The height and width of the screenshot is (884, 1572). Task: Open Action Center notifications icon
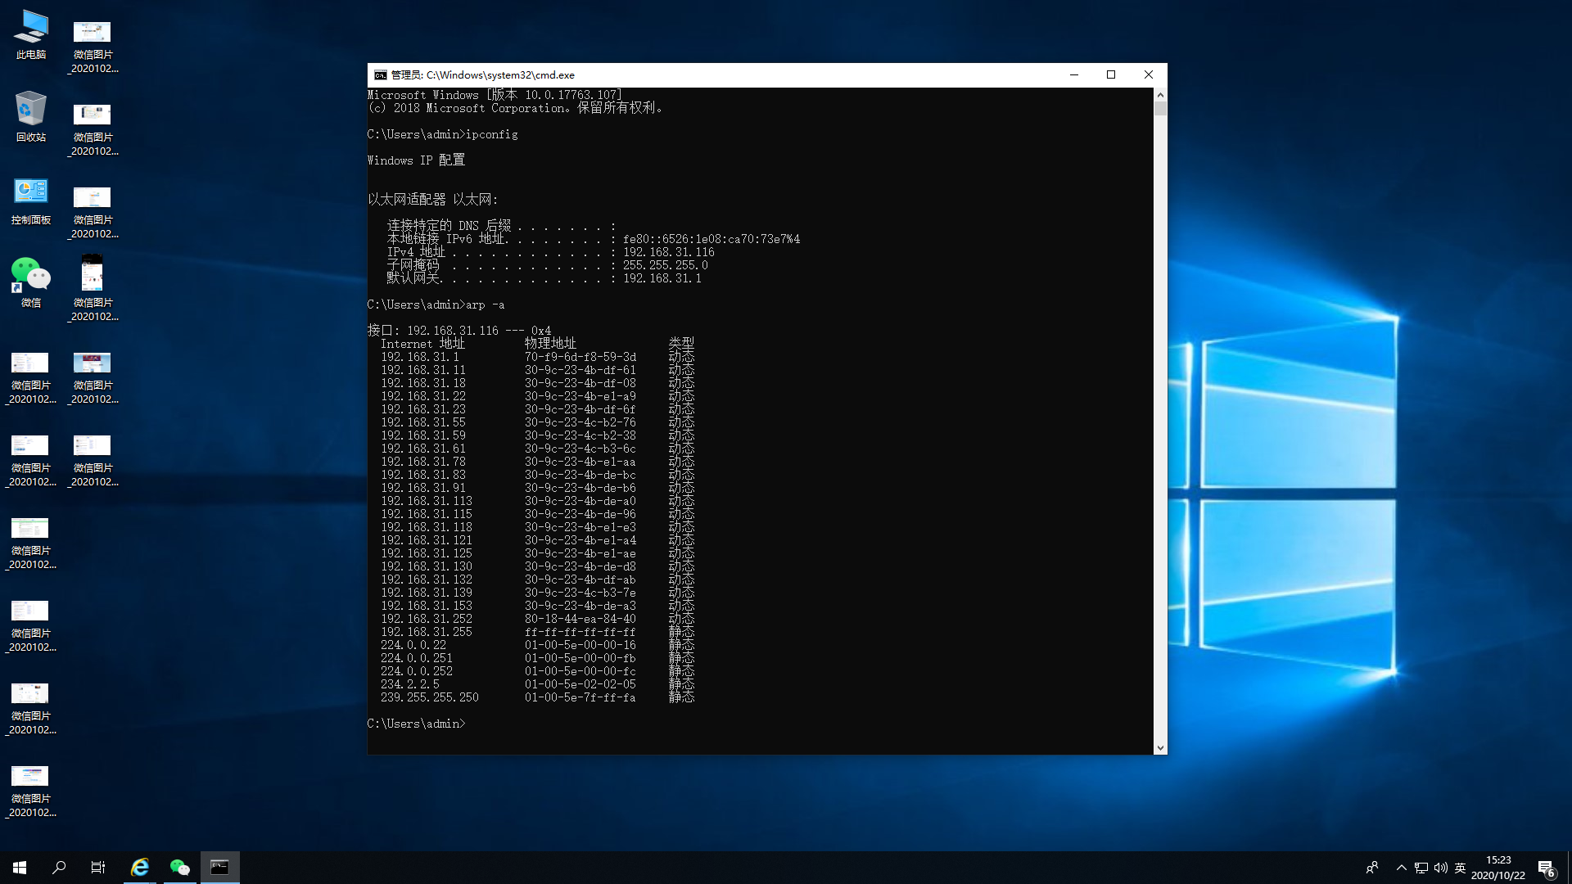click(x=1546, y=868)
